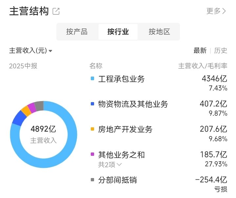236x198 pixels.
Task: Click the gray 分部间抵销 legend marker
Action: point(92,180)
